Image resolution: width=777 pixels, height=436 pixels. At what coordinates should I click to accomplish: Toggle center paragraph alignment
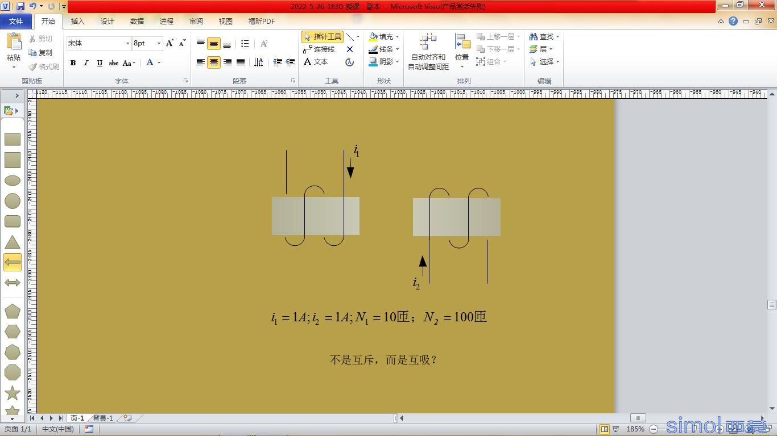click(x=214, y=62)
